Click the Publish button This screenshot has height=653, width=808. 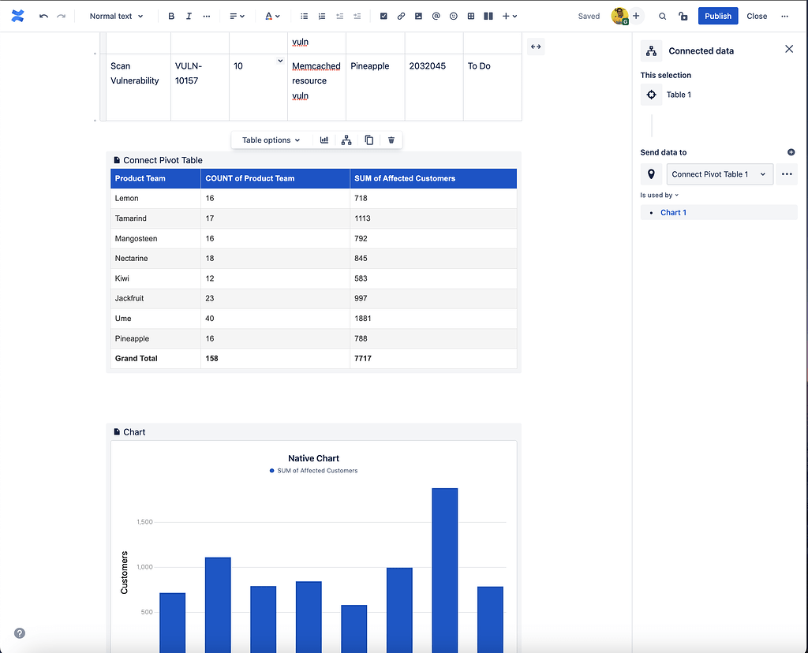click(717, 16)
